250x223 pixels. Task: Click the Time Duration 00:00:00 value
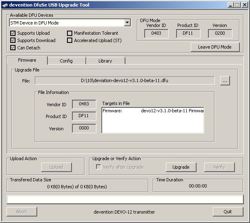coord(198,186)
